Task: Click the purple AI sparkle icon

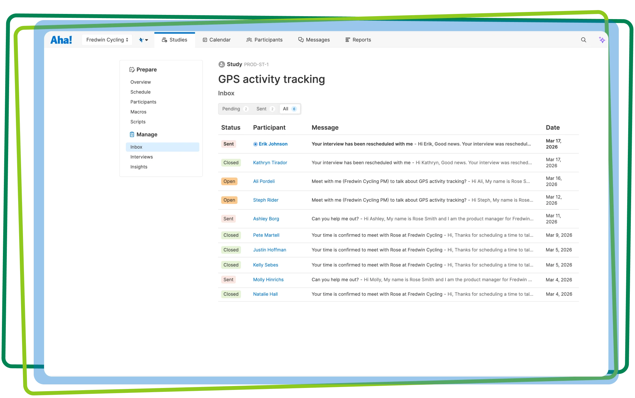Action: coord(602,40)
